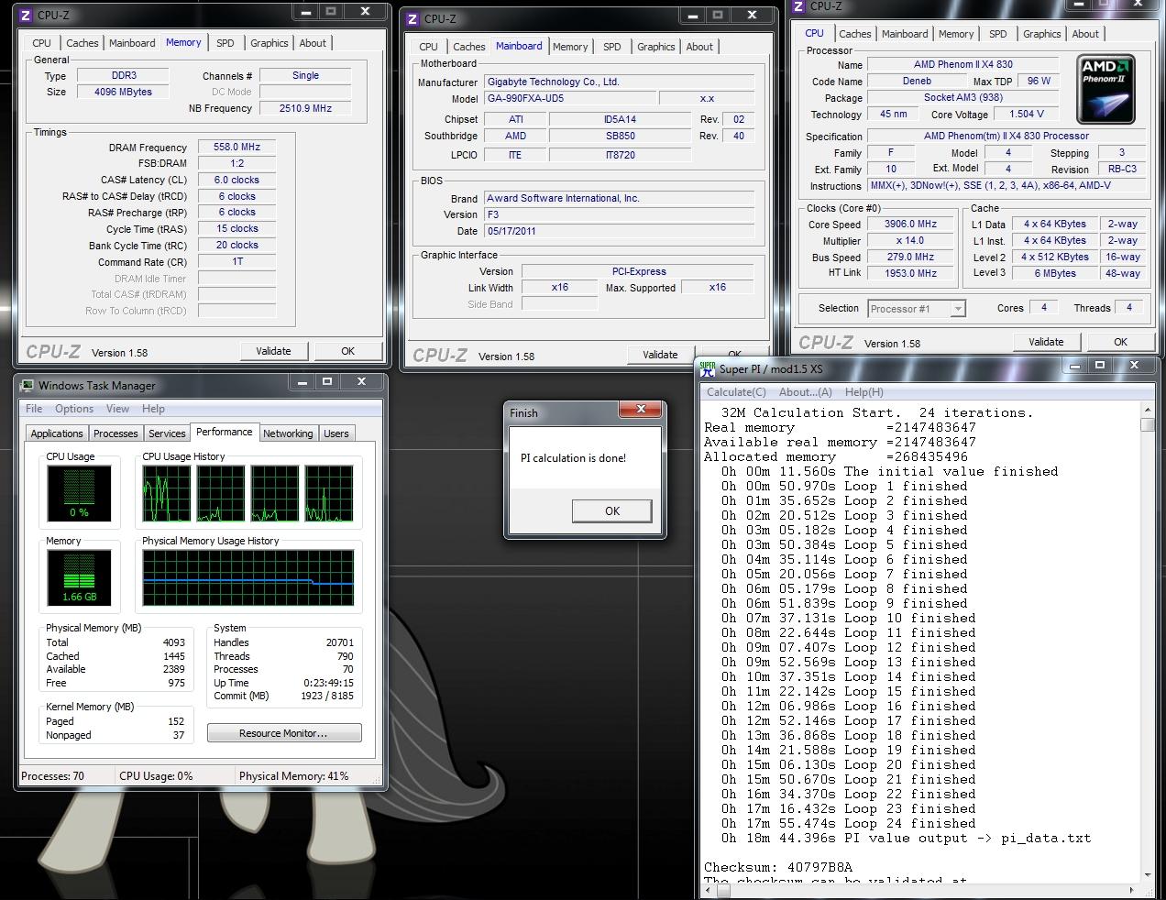The width and height of the screenshot is (1166, 900).
Task: Click the Manufacturer Gigabyte Technology Co., Ltd. field
Action: 619,82
